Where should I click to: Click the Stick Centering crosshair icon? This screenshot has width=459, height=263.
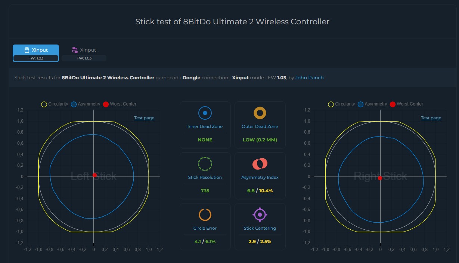(260, 214)
